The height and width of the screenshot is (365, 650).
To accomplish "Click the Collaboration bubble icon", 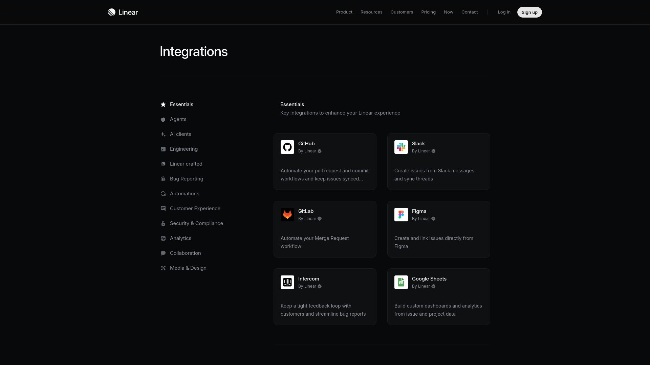I will (x=163, y=253).
